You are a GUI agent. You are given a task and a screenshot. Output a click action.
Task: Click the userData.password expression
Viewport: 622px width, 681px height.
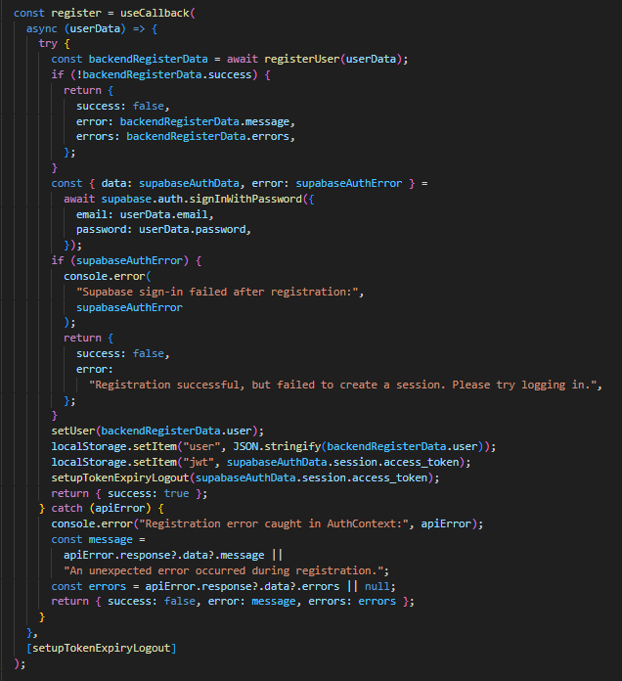(195, 229)
